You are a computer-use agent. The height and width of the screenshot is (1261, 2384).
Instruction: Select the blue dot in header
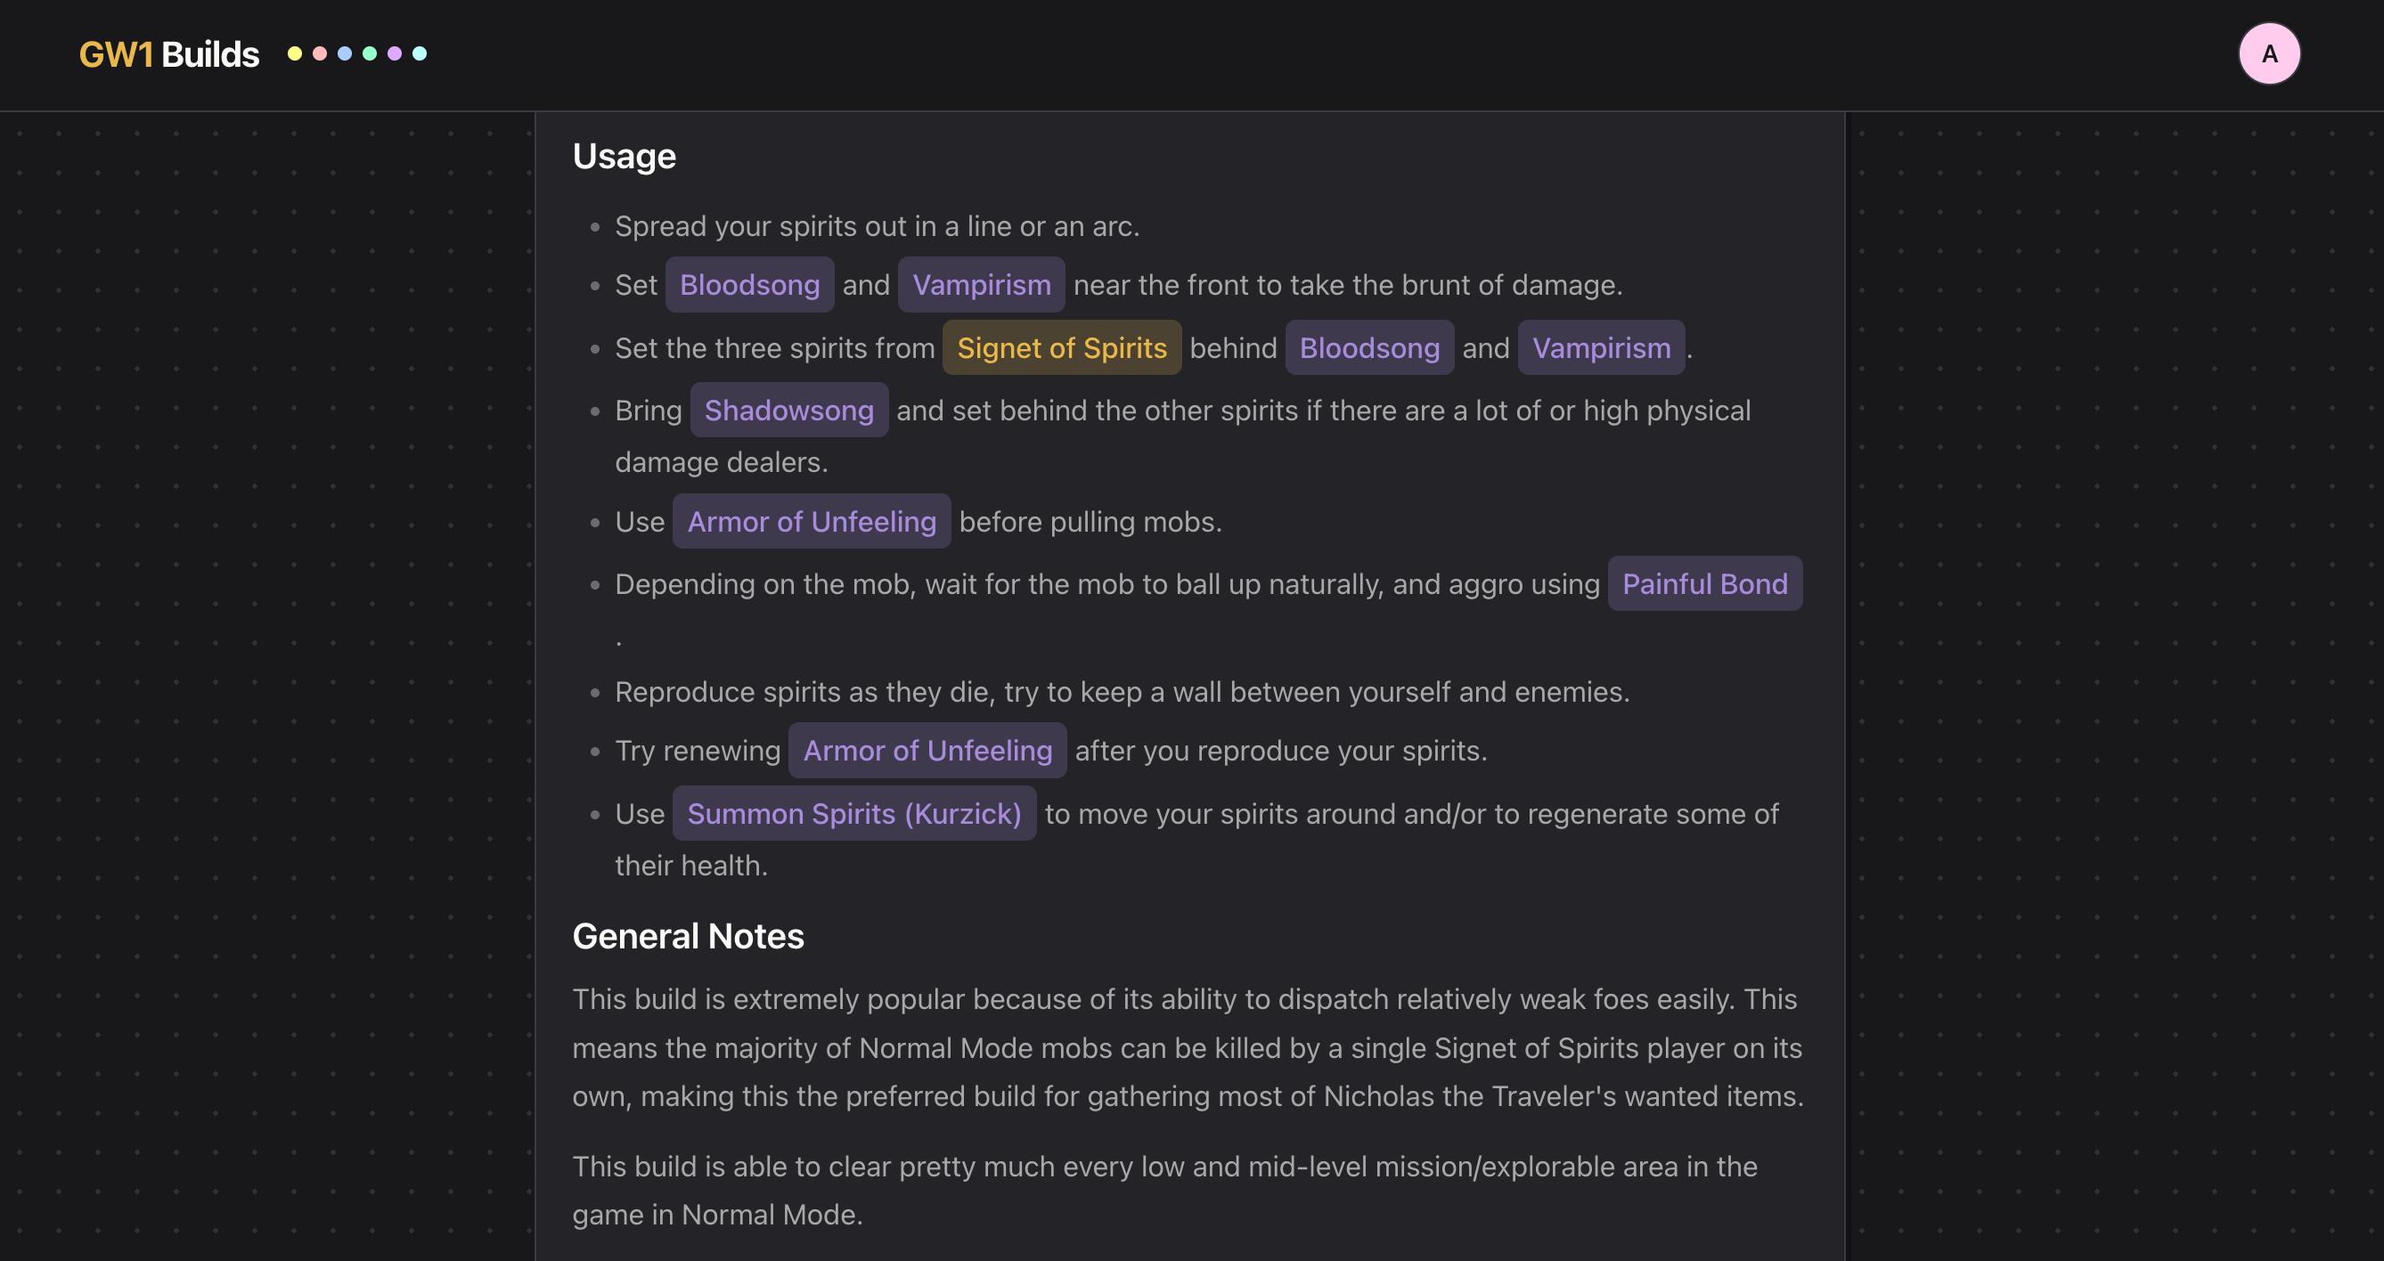pyautogui.click(x=344, y=53)
